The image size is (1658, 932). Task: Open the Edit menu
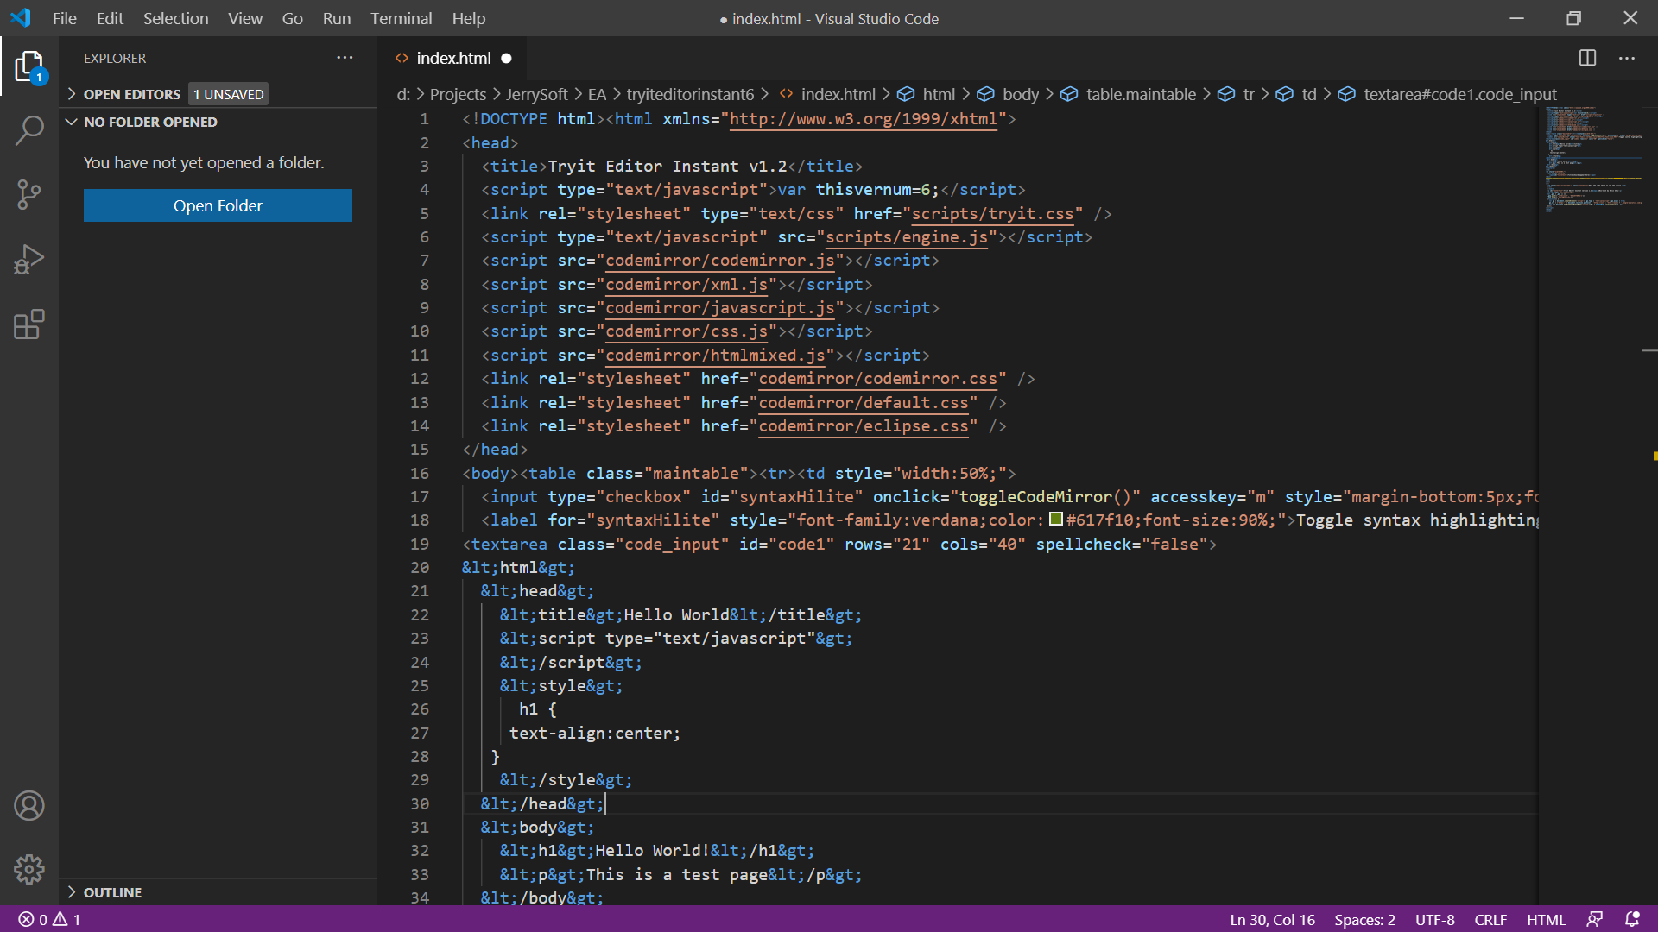(110, 18)
